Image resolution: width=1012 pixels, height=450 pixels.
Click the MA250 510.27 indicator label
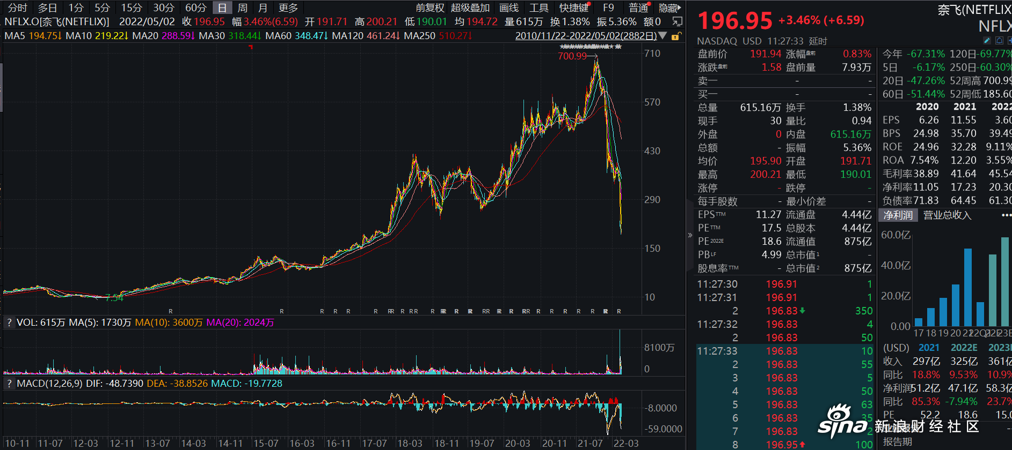click(438, 36)
